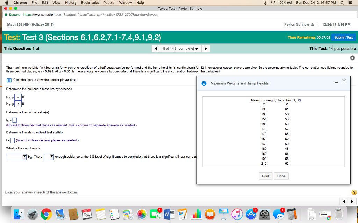Screen dimensions: 358x223
Task: Open Numbers from the dock
Action: (x=196, y=214)
